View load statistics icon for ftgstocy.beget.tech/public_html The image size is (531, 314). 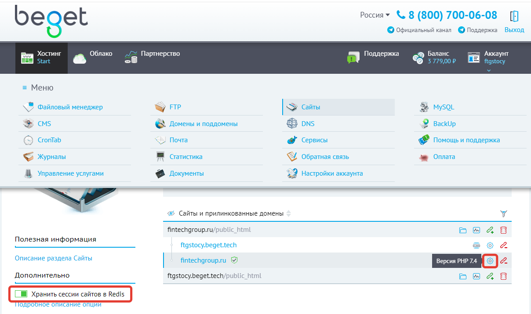(x=476, y=276)
